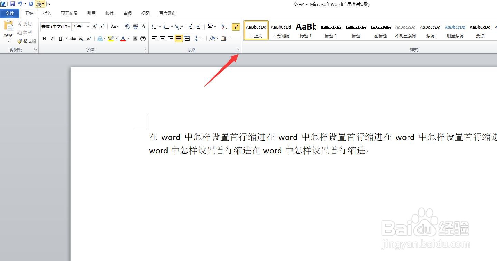
Task: Switch to the 插入 ribbon tab
Action: [x=47, y=13]
